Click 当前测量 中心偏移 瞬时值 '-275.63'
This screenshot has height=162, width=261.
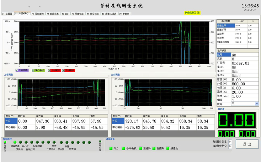coord(134,128)
